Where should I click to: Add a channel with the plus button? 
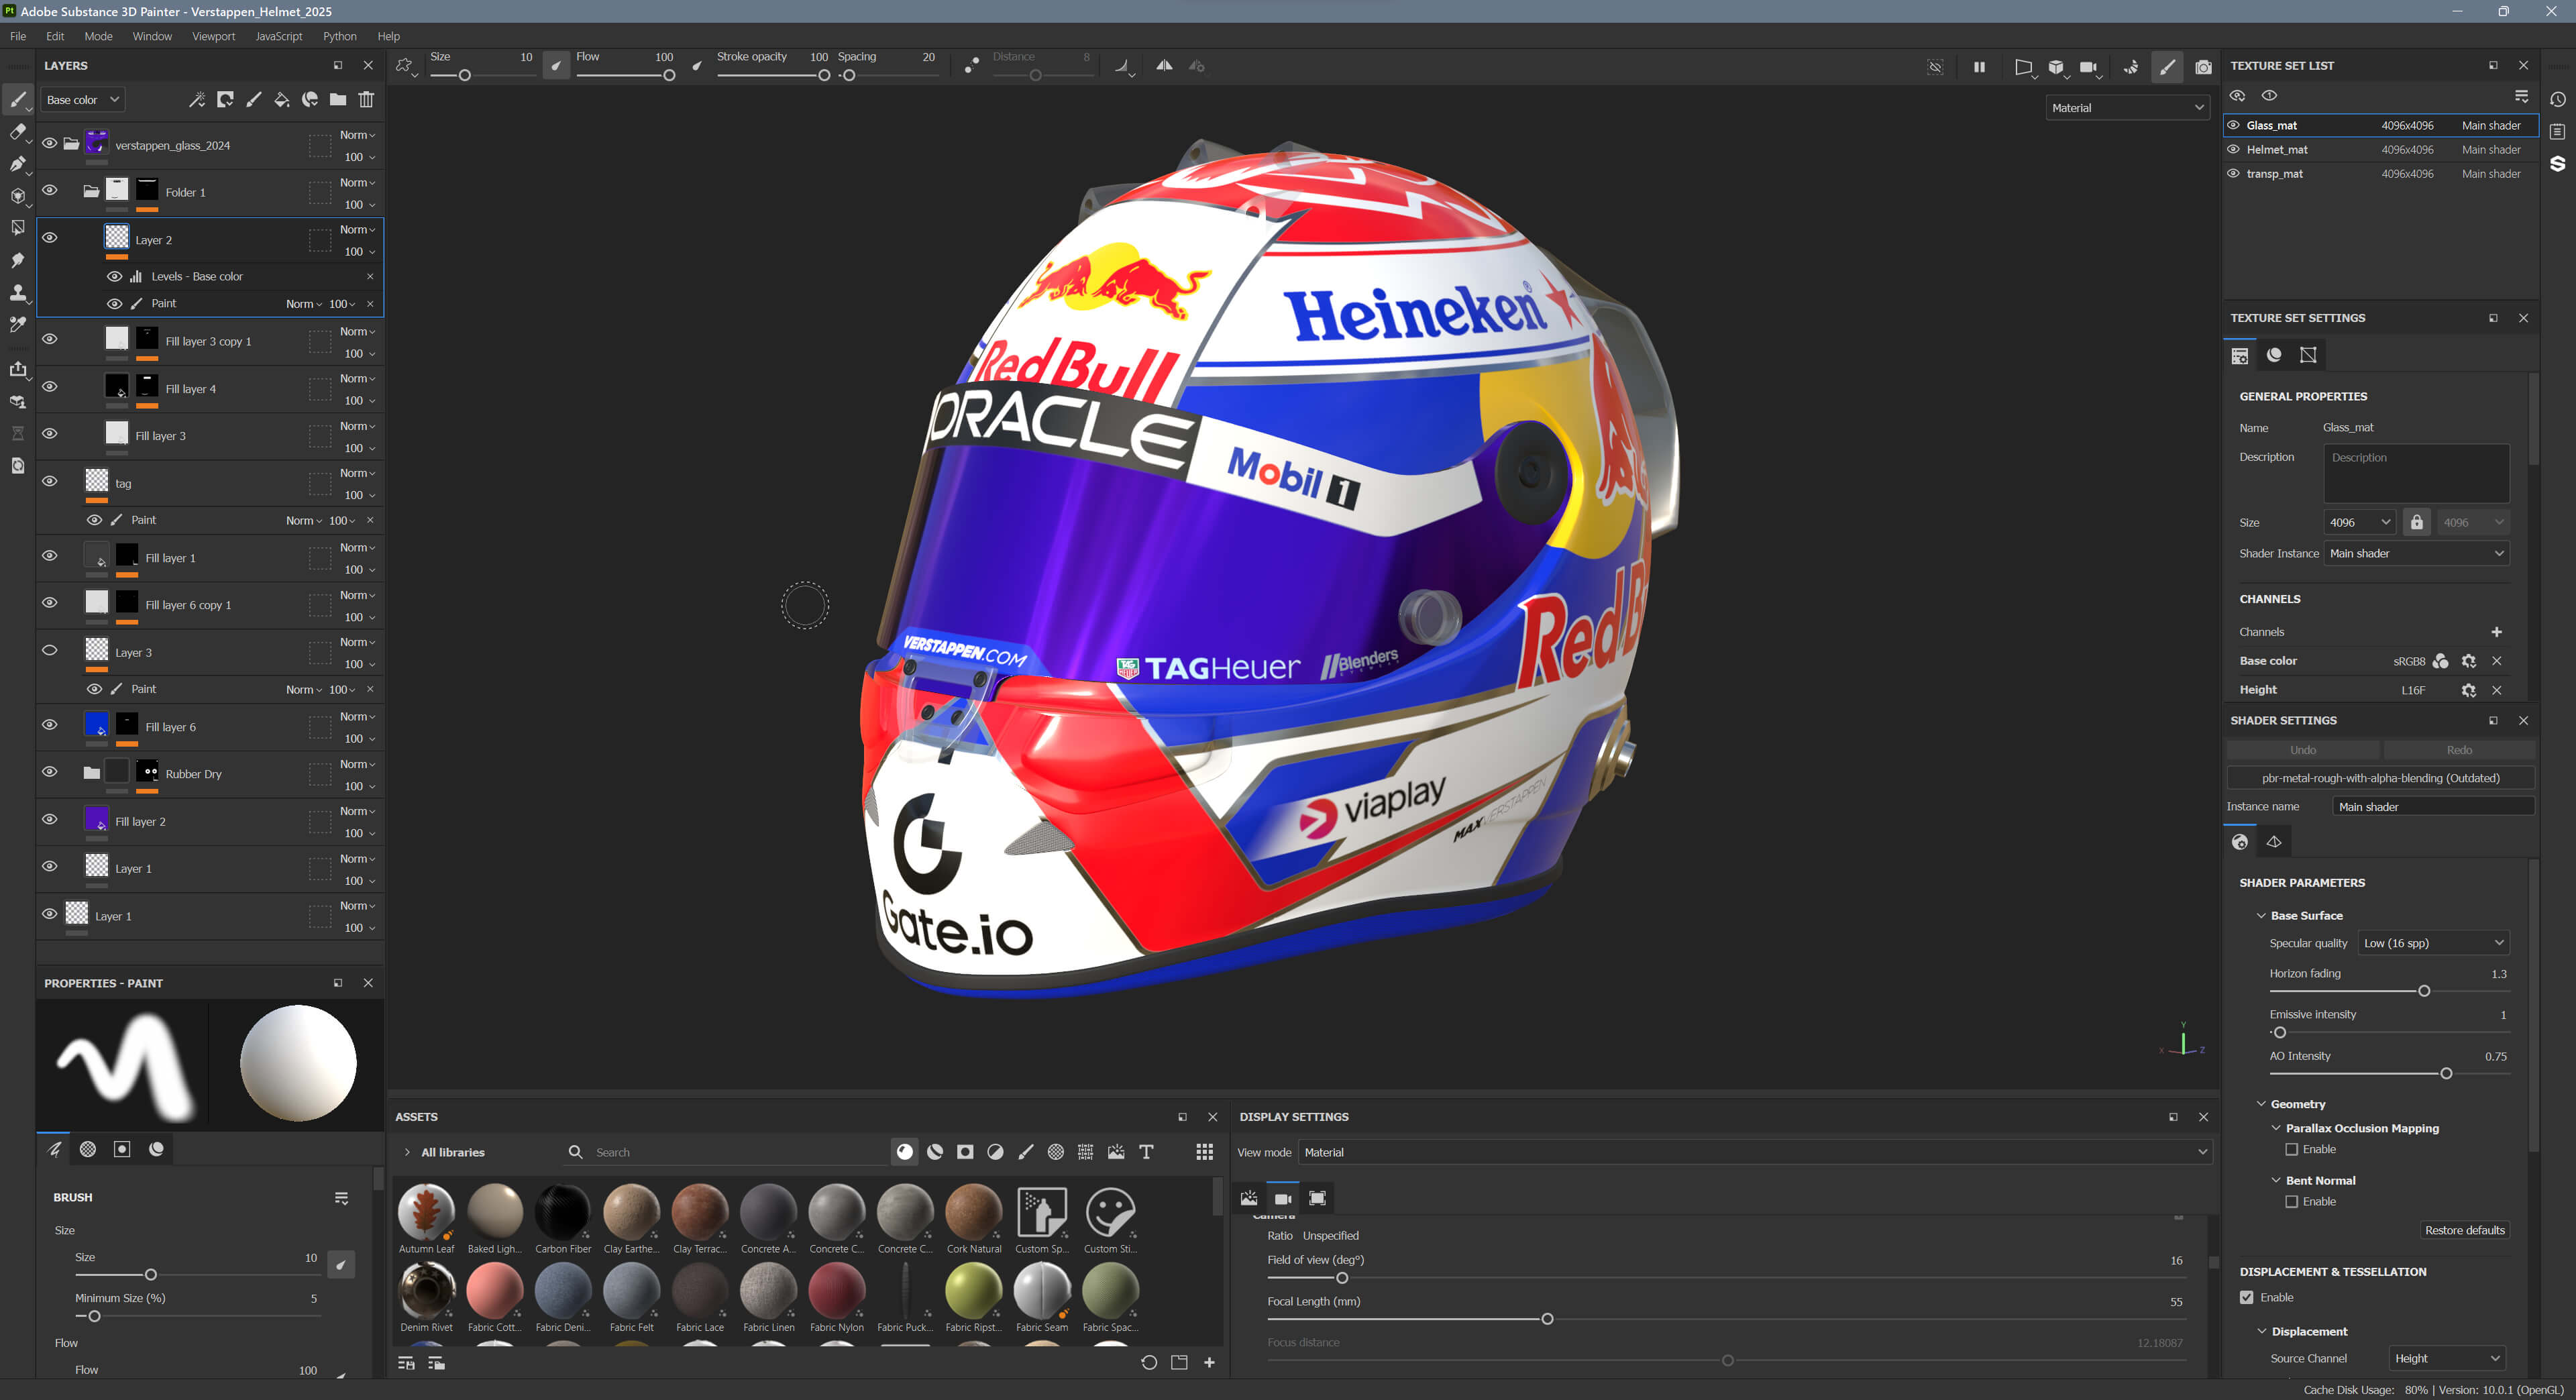(2496, 632)
